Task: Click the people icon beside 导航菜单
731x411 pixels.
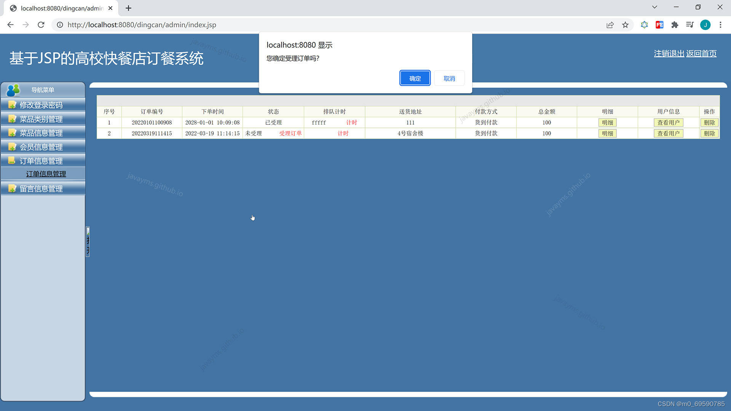Action: point(13,90)
